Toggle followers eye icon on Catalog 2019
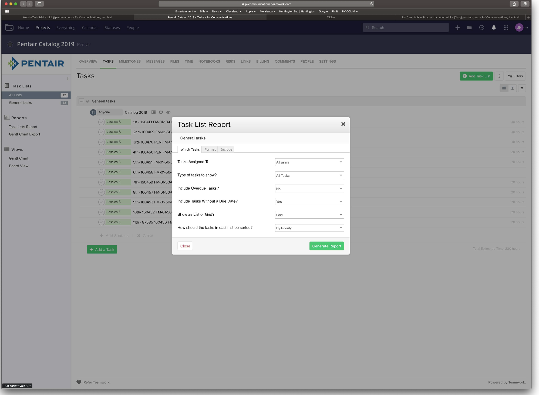The height and width of the screenshot is (395, 539). 168,112
